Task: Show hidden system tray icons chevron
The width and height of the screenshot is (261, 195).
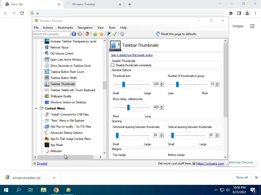Action: pyautogui.click(x=216, y=190)
